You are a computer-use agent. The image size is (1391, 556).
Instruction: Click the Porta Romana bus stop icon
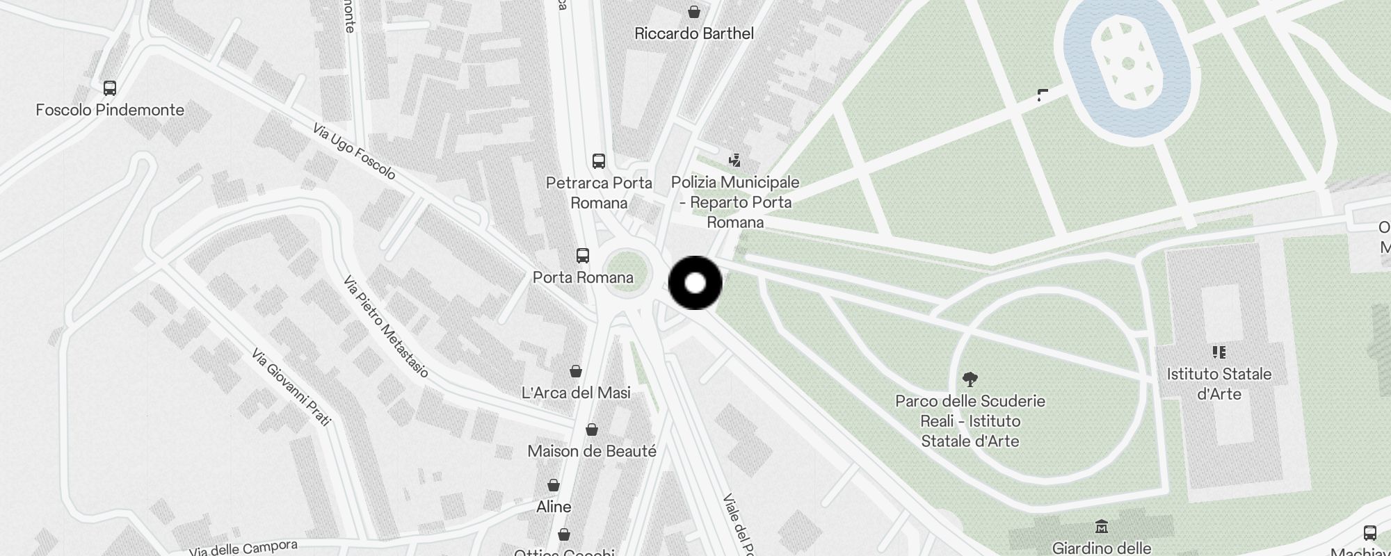(583, 256)
